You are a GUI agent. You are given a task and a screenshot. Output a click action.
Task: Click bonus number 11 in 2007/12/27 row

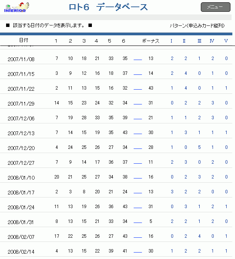click(x=150, y=162)
